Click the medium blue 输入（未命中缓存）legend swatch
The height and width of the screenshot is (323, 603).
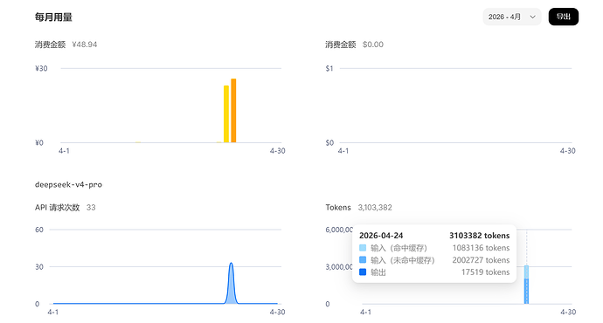coord(363,260)
